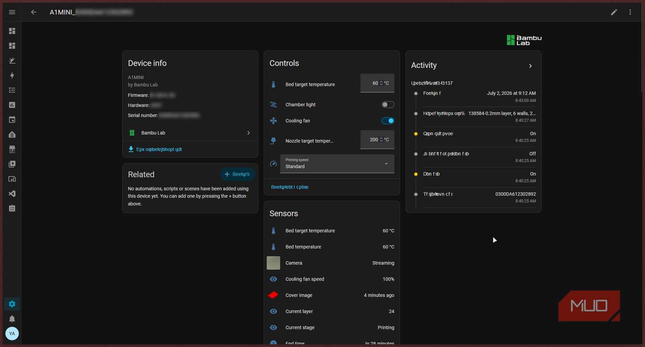Screen dimensions: 645x347
Task: Click the Device info heading A1MINI model text
Action: point(136,77)
